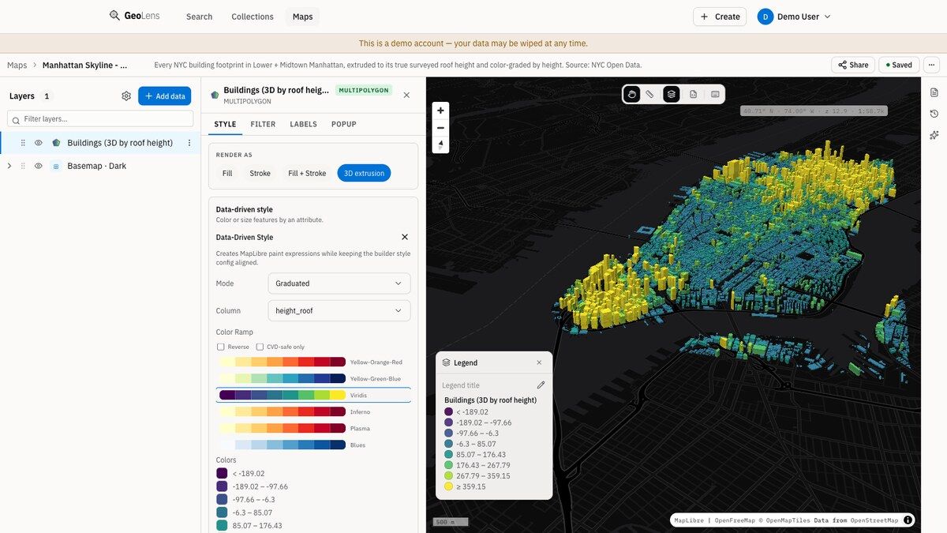Screen dimensions: 947x533
Task: Click the Create button
Action: [720, 17]
